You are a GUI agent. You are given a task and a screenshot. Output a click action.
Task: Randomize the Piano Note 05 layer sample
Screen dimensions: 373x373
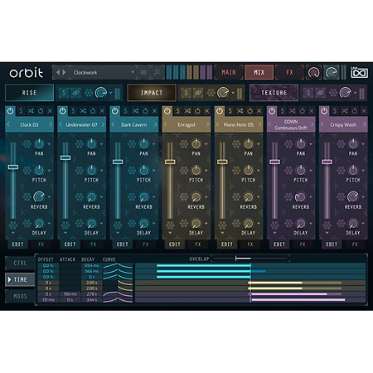pos(240,111)
